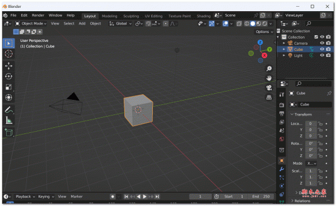
Task: Open the Render properties tab
Action: click(x=282, y=105)
